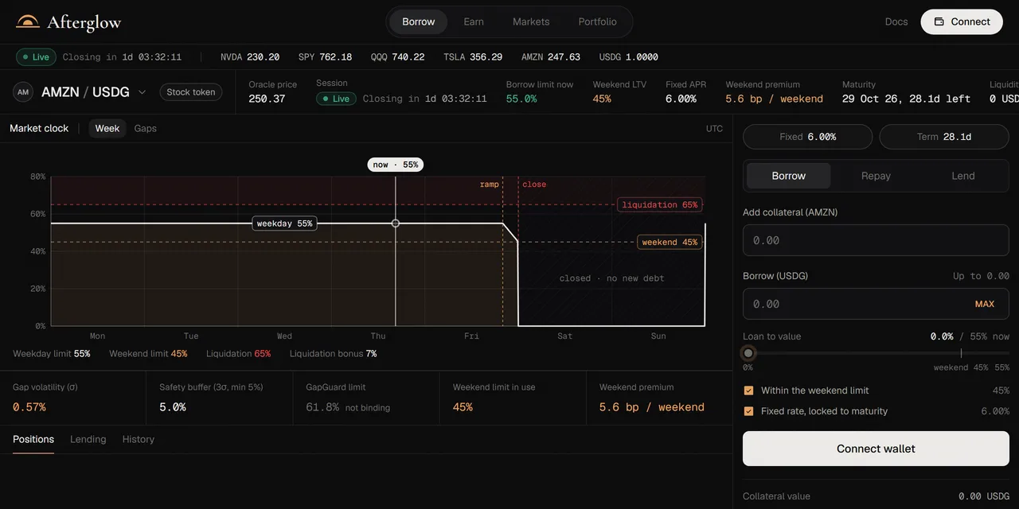Click the Live status badge in ticker bar
Screen dimensions: 1019x509
tap(36, 57)
